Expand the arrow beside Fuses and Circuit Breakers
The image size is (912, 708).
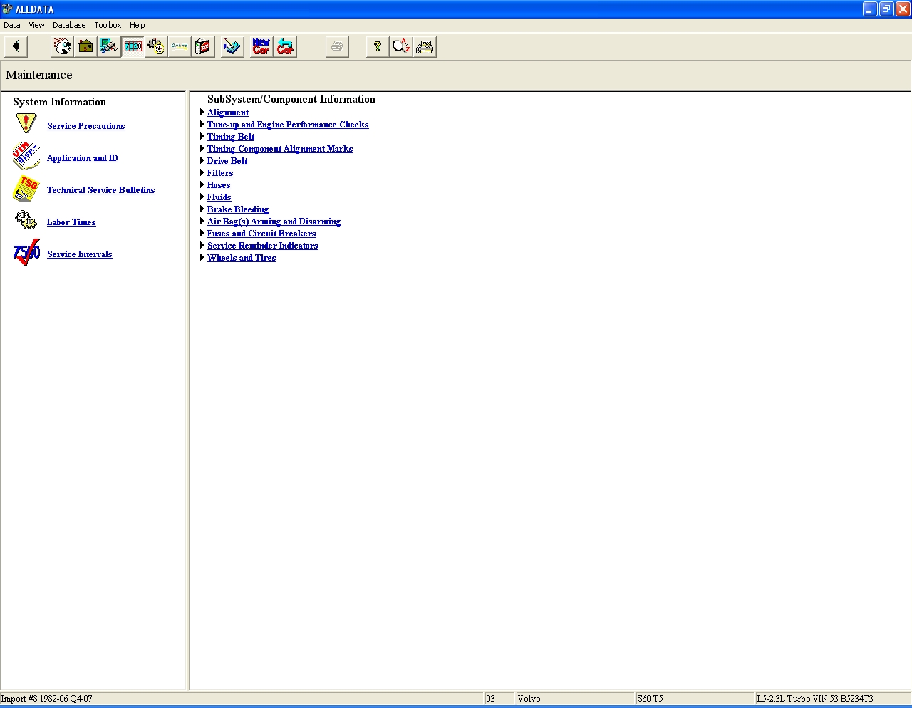[x=202, y=233]
